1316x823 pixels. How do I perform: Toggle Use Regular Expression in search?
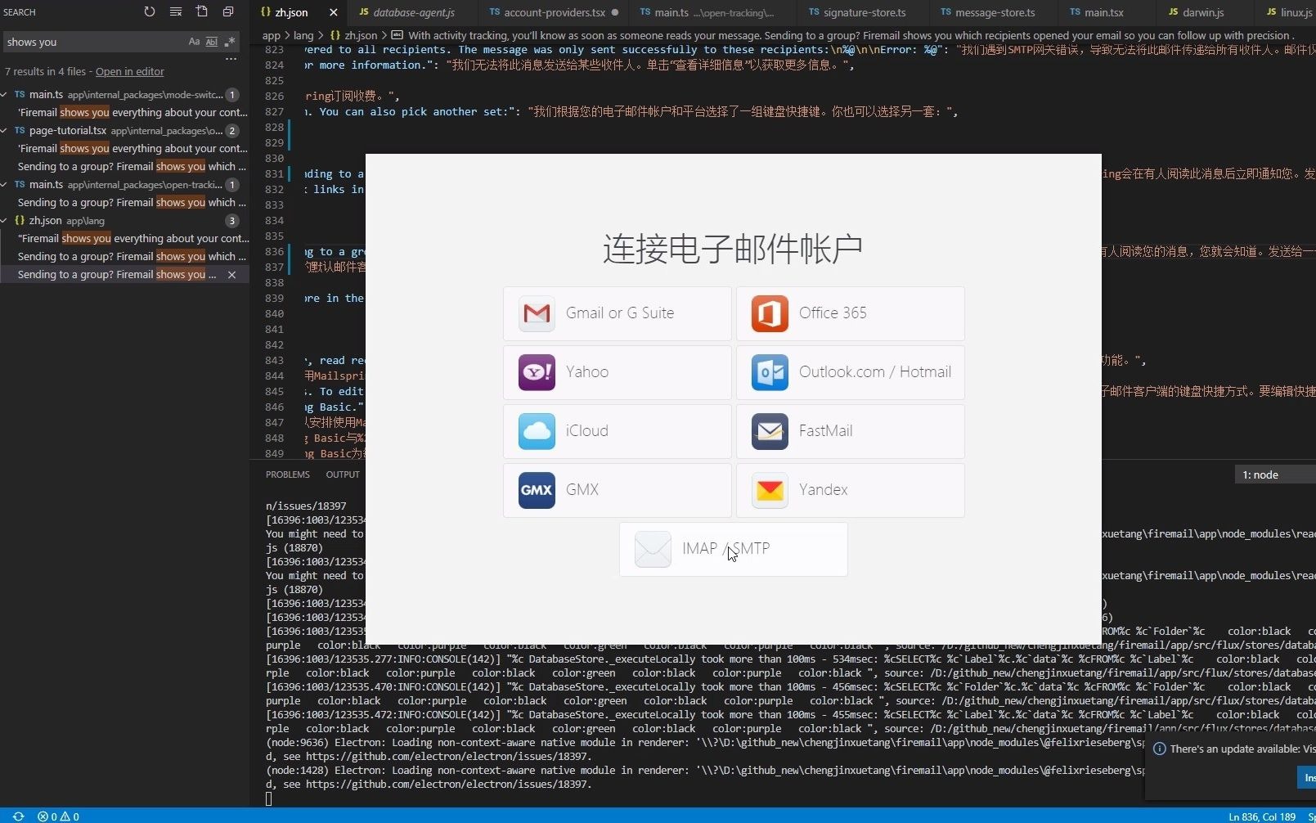230,42
